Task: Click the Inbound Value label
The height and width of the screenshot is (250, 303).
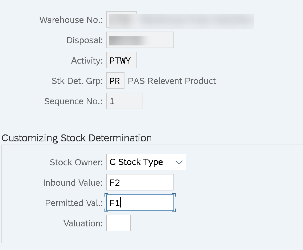Action: click(73, 182)
